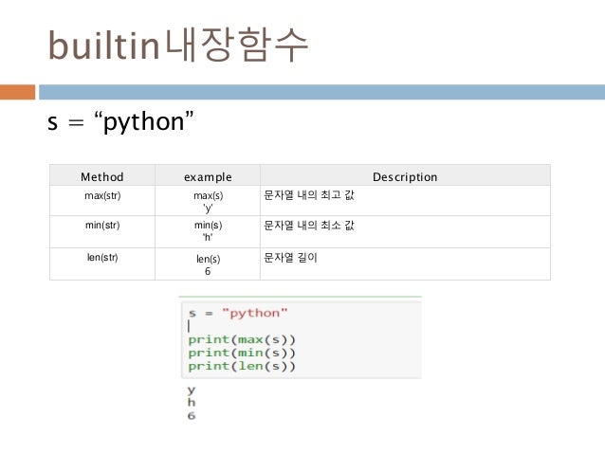Click description "문자열 내의 최고 값"
Image resolution: width=605 pixels, height=454 pixels.
pyautogui.click(x=309, y=195)
